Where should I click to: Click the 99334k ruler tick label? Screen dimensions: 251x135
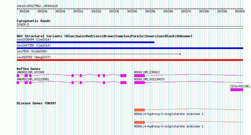[x=132, y=11]
